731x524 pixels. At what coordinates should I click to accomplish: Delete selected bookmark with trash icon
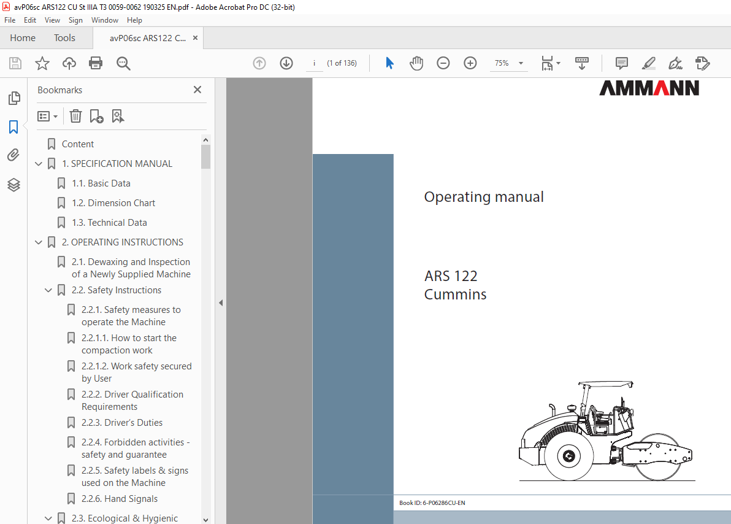pyautogui.click(x=75, y=116)
